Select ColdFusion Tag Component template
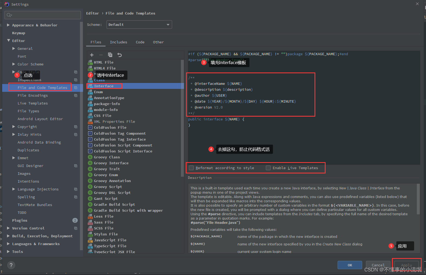426x275 pixels. (x=120, y=134)
